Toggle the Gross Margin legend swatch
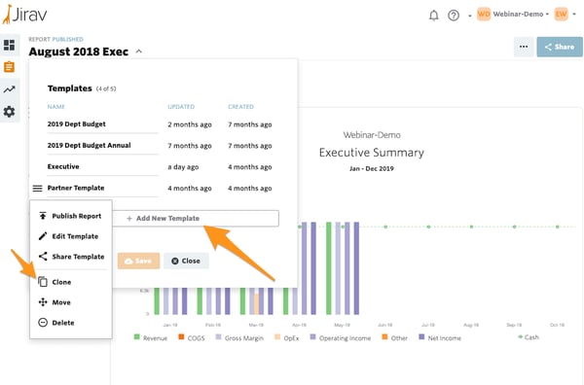Screen dimensions: 584x385 point(218,337)
